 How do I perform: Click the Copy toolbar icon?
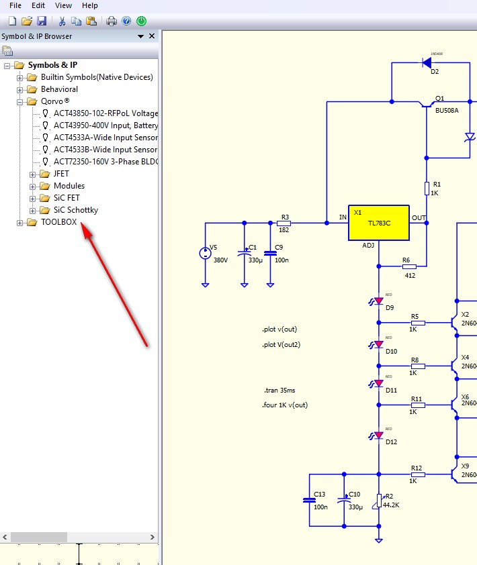coord(76,21)
